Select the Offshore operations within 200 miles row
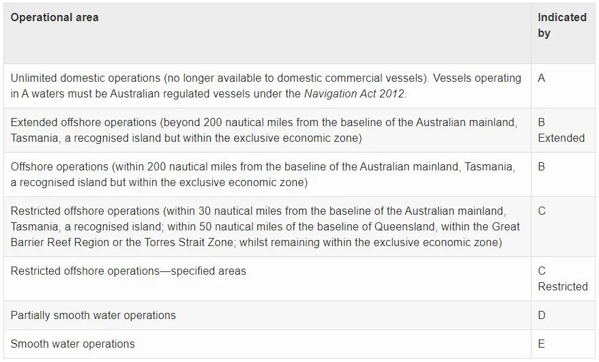Viewport: 599px width, 362px height. point(263,174)
